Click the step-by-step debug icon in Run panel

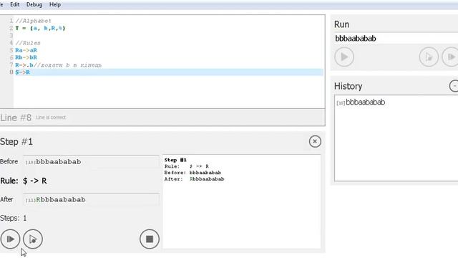[x=429, y=57]
